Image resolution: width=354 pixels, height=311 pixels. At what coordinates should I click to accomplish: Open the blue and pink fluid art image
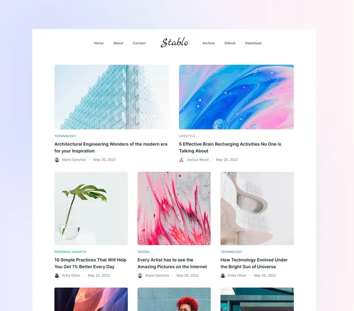pos(236,97)
